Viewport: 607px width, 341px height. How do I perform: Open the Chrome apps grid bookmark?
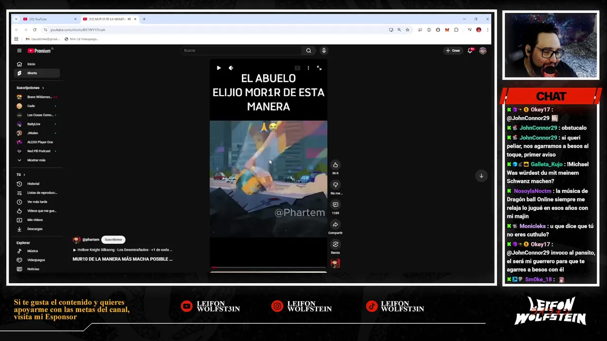pyautogui.click(x=16, y=39)
